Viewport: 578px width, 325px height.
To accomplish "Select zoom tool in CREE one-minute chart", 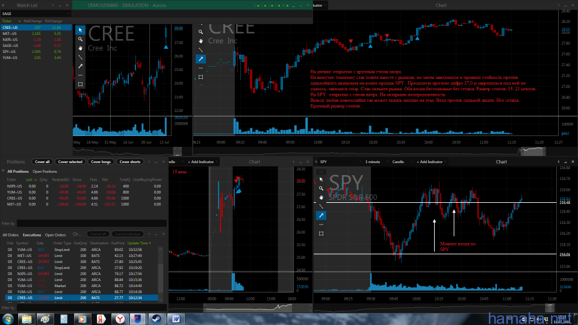I will click(200, 32).
